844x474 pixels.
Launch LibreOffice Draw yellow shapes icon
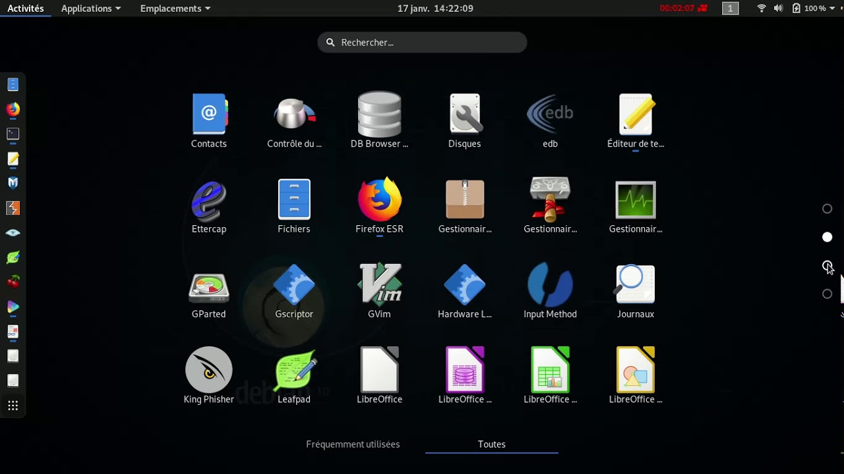tap(636, 377)
